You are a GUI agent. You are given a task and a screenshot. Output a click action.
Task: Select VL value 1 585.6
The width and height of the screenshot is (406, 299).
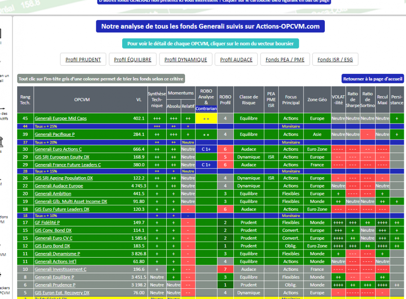pos(138,238)
